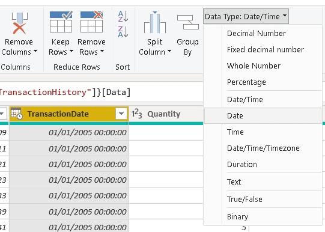The width and height of the screenshot is (325, 232).
Task: Select Fixed decimal number data type
Action: 263,49
